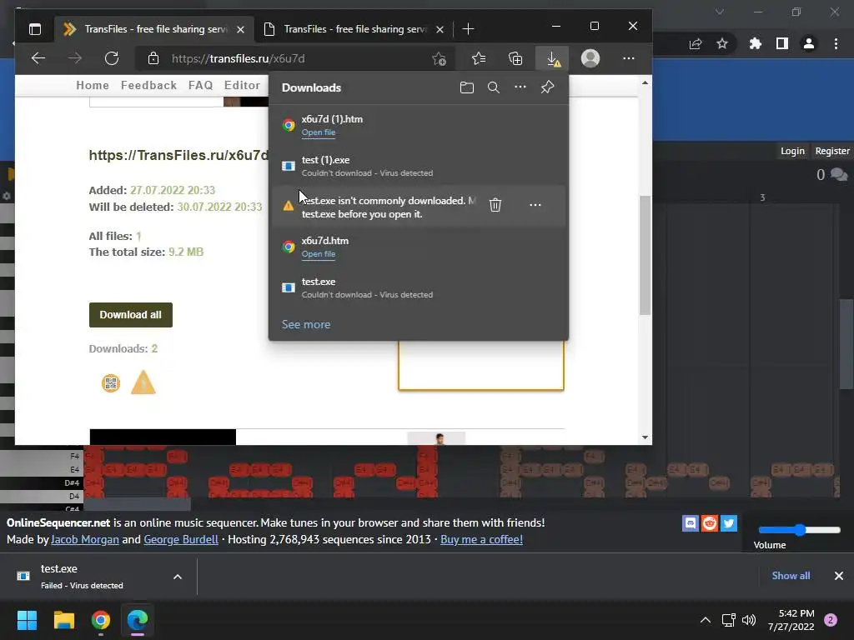
Task: Select test.exe Couldn't download entry
Action: click(419, 287)
